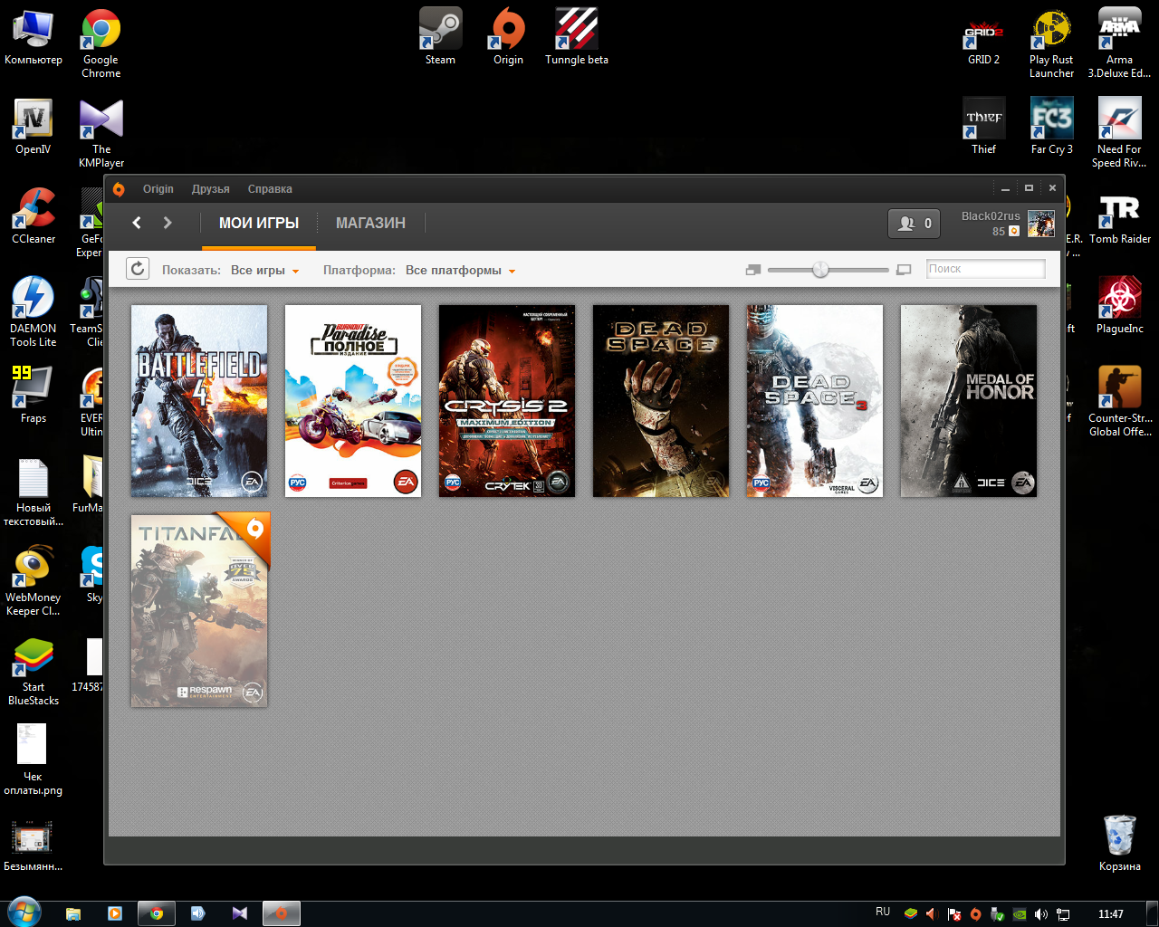Viewport: 1159px width, 927px height.
Task: Click the Arma 3 Deluxe Edition shortcut
Action: click(x=1120, y=43)
